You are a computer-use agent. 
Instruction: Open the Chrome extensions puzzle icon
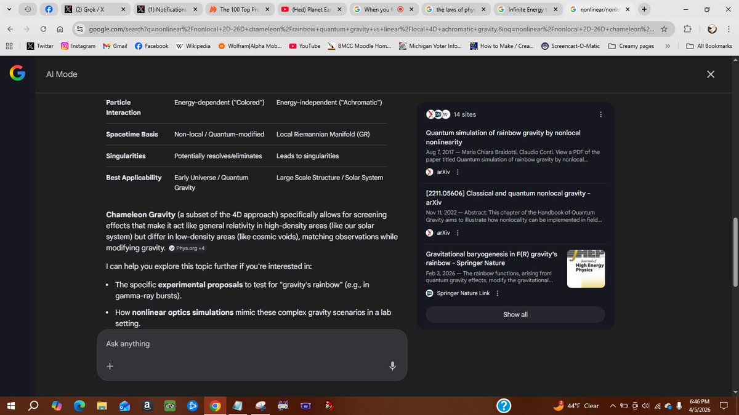coord(687,29)
